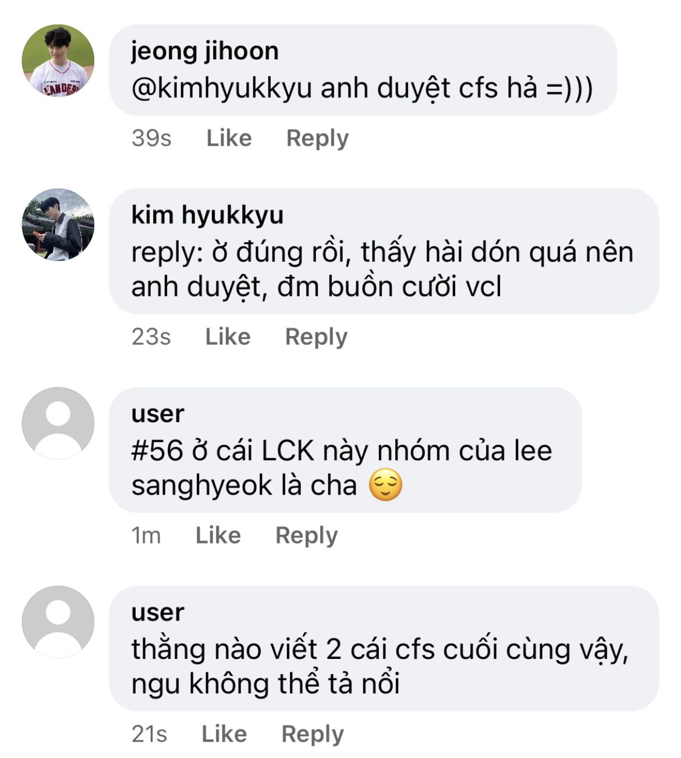
Task: Like kim hyukkyu's reply comment
Action: pyautogui.click(x=228, y=337)
